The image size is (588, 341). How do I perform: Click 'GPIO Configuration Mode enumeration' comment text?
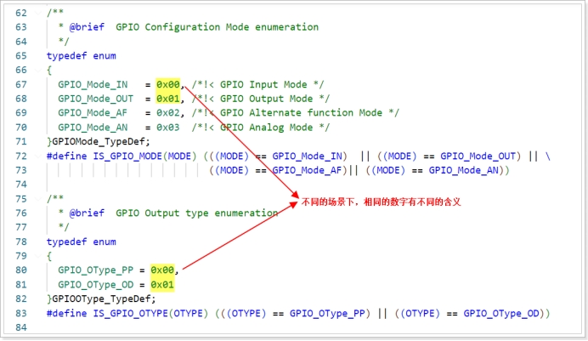tap(218, 27)
